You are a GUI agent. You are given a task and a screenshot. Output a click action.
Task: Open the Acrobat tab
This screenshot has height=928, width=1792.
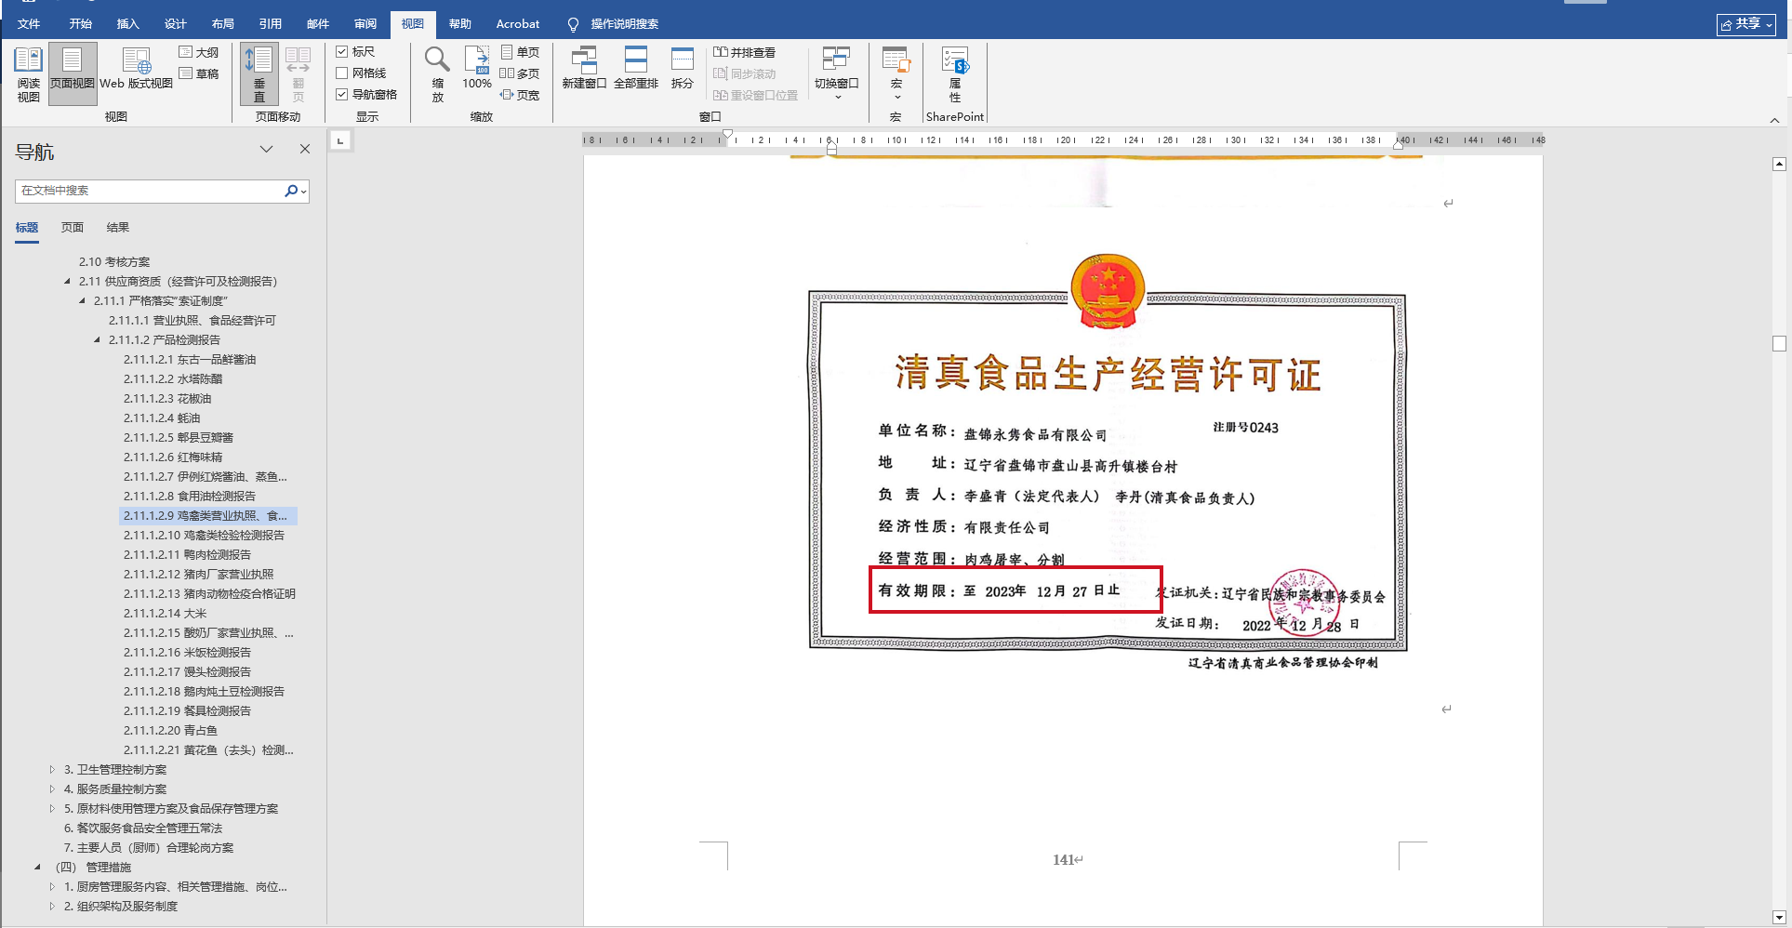[x=518, y=24]
